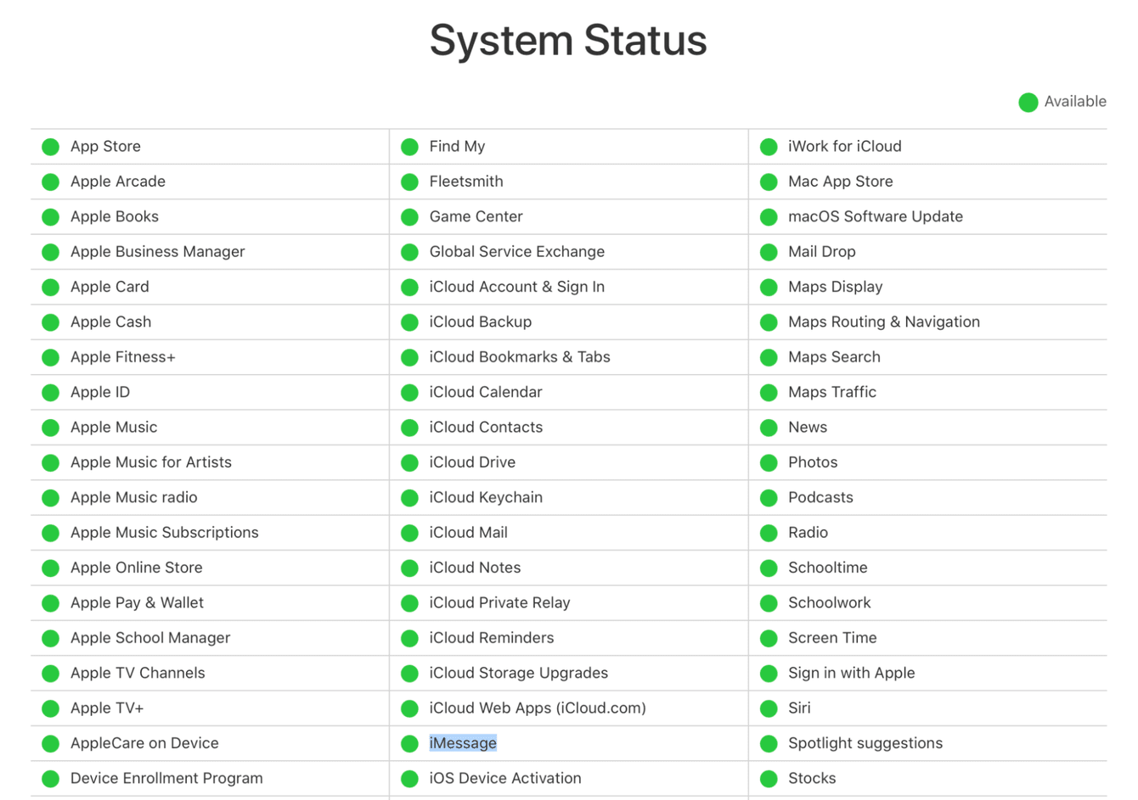This screenshot has width=1138, height=800.
Task: Click the green dot beside Find My
Action: (409, 146)
